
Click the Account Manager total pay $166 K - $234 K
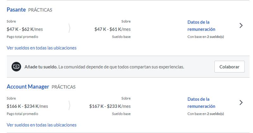click(27, 106)
